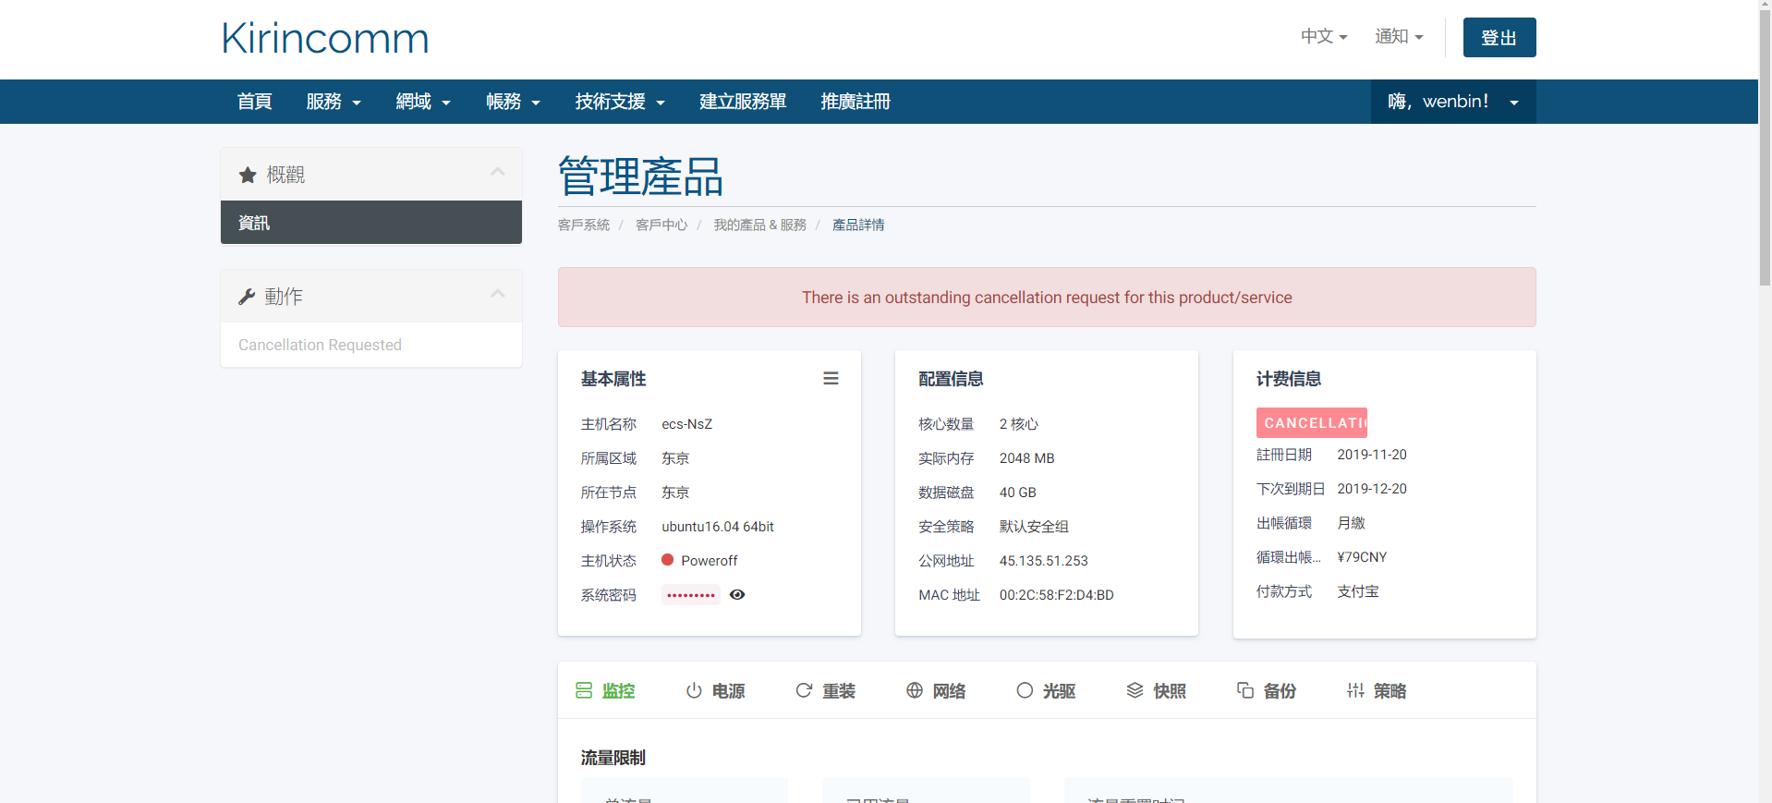Click the 管理產品 page heading
The width and height of the screenshot is (1772, 803).
(641, 176)
